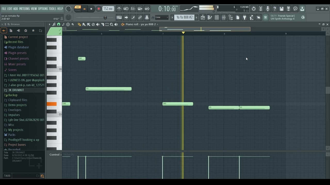
Task: Select the Draw pencil tool in Piano roll
Action: coord(79,24)
